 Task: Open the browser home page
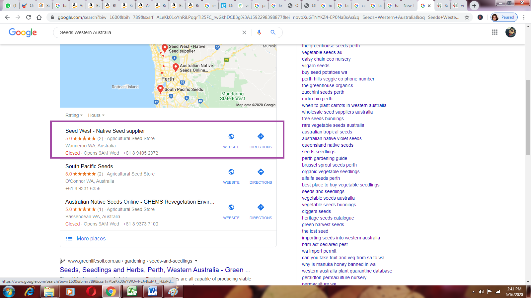point(39,17)
